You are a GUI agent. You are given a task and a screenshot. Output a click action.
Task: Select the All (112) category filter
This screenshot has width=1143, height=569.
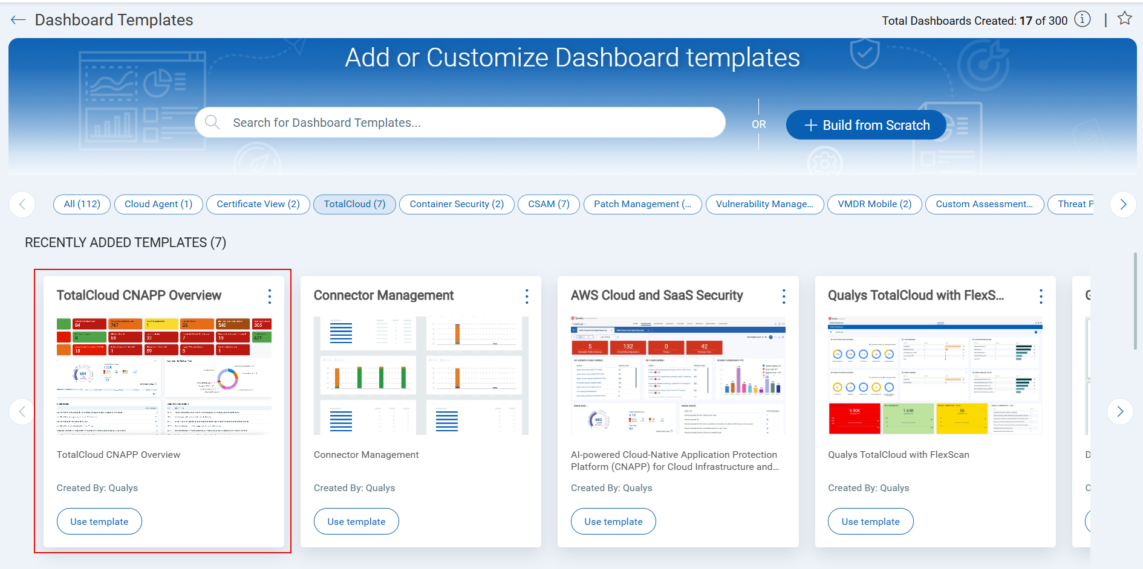81,204
